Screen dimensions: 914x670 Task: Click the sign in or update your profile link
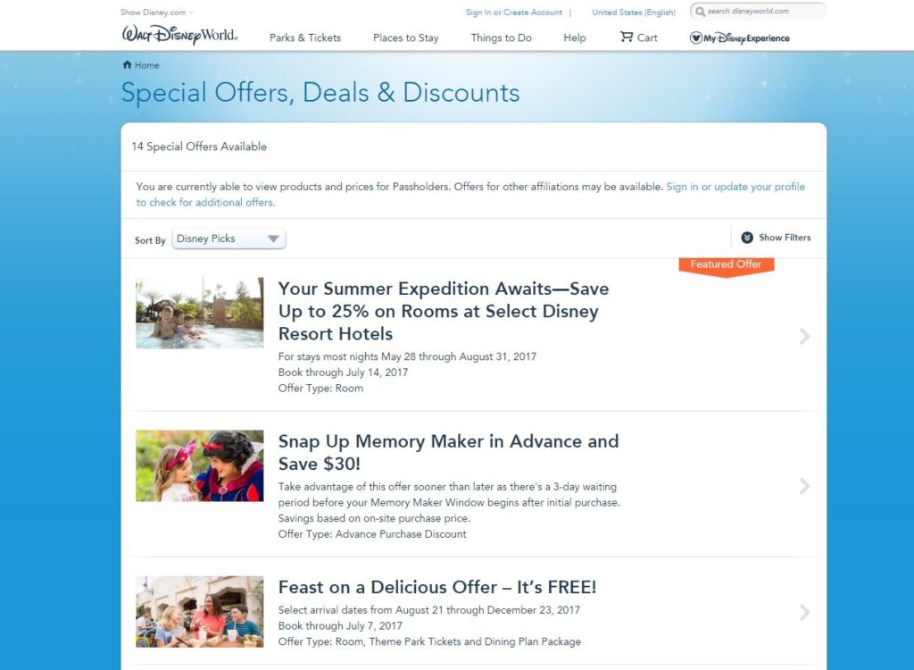tap(735, 187)
